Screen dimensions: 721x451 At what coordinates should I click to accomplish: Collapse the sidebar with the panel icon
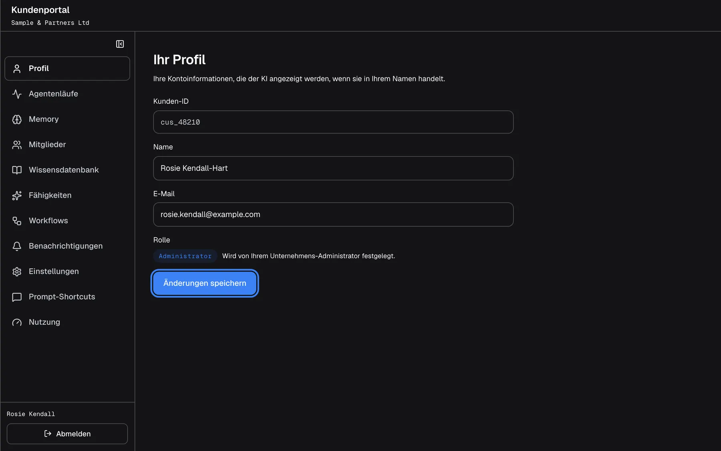tap(120, 44)
